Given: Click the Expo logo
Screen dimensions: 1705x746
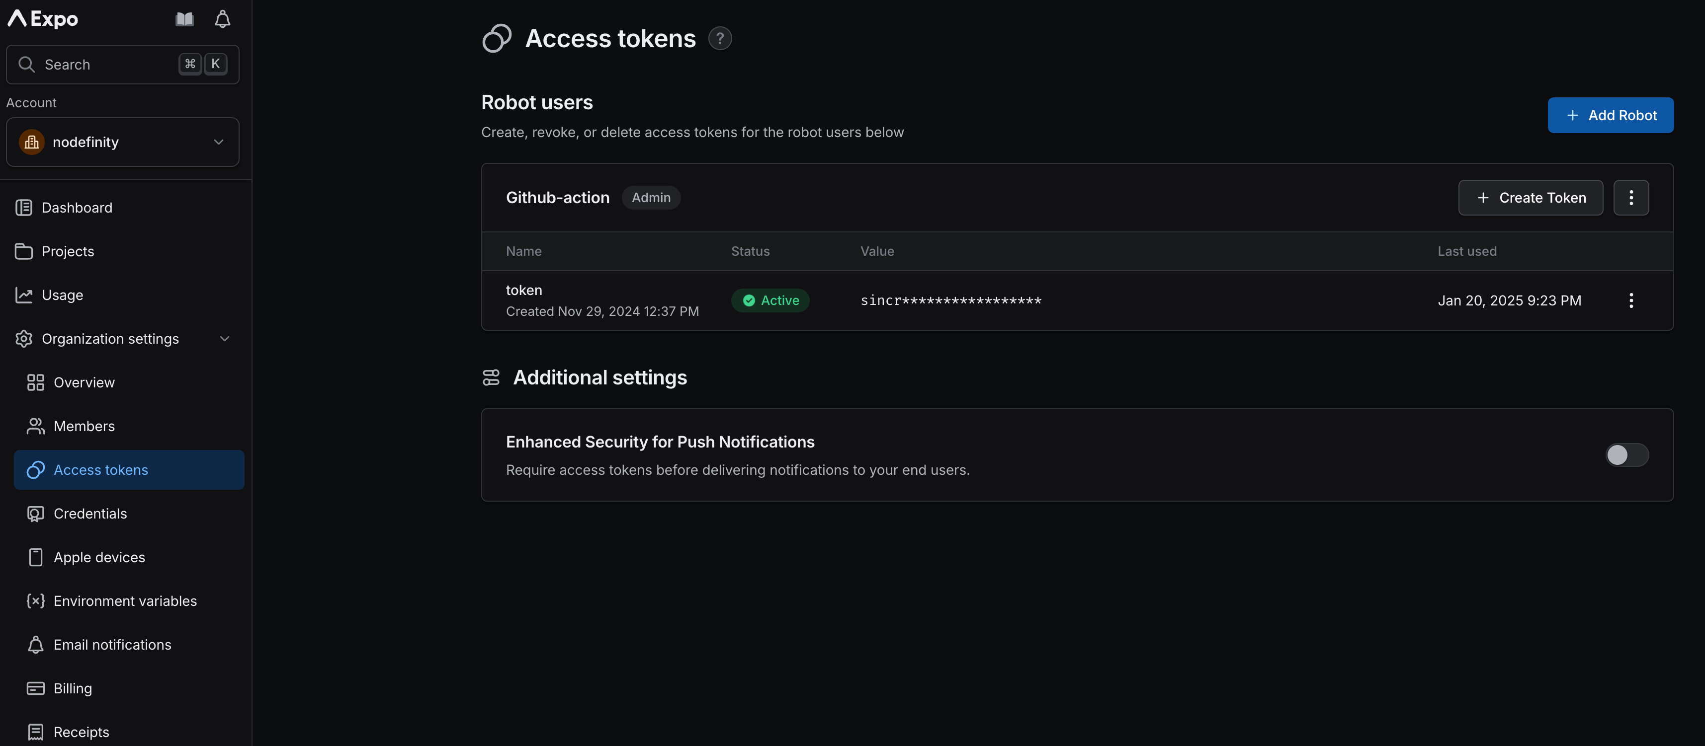Looking at the screenshot, I should (x=44, y=18).
